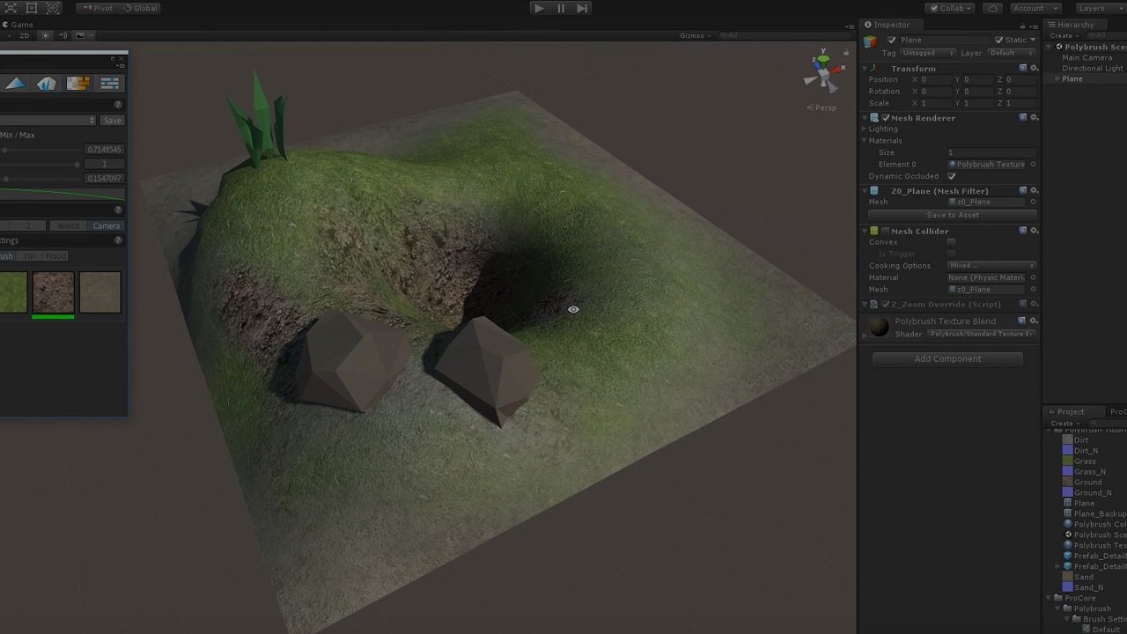Switch to the Project tab
The width and height of the screenshot is (1127, 634).
[1070, 411]
